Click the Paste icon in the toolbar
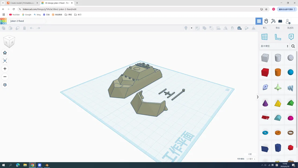 point(10,28)
